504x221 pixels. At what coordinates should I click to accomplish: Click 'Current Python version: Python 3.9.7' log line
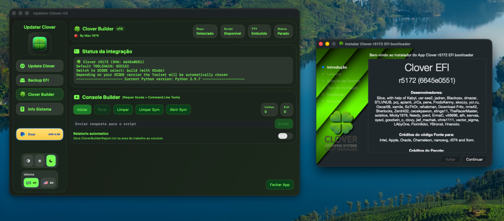(x=162, y=79)
